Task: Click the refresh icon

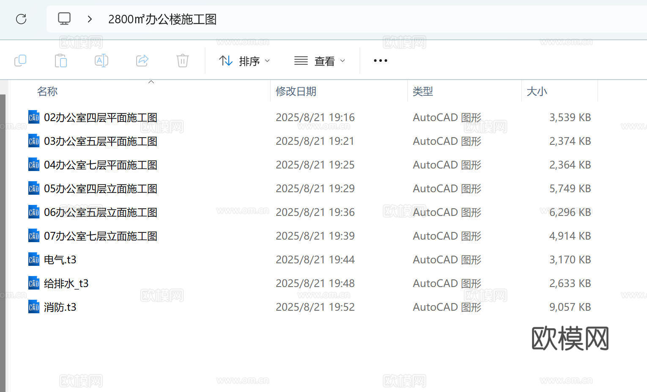Action: (21, 19)
